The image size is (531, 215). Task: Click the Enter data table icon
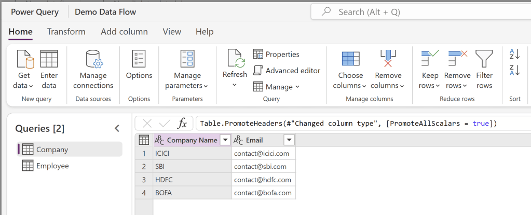49,59
